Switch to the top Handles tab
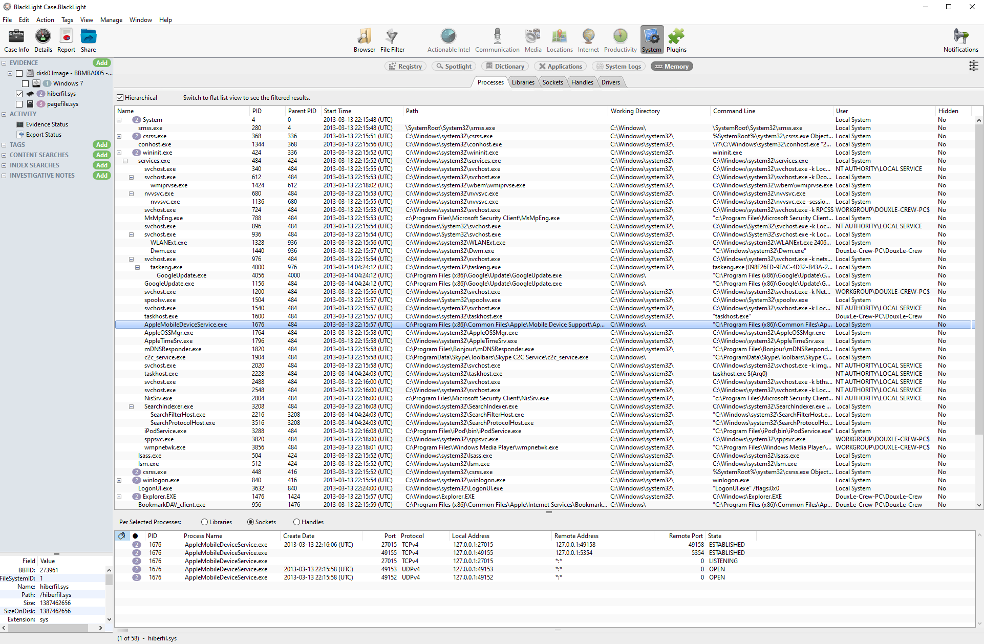The image size is (984, 644). click(x=582, y=82)
